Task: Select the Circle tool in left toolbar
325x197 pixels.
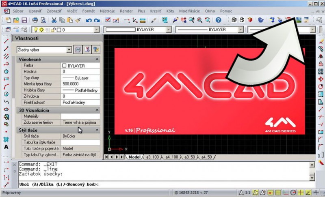Action: click(x=6, y=94)
